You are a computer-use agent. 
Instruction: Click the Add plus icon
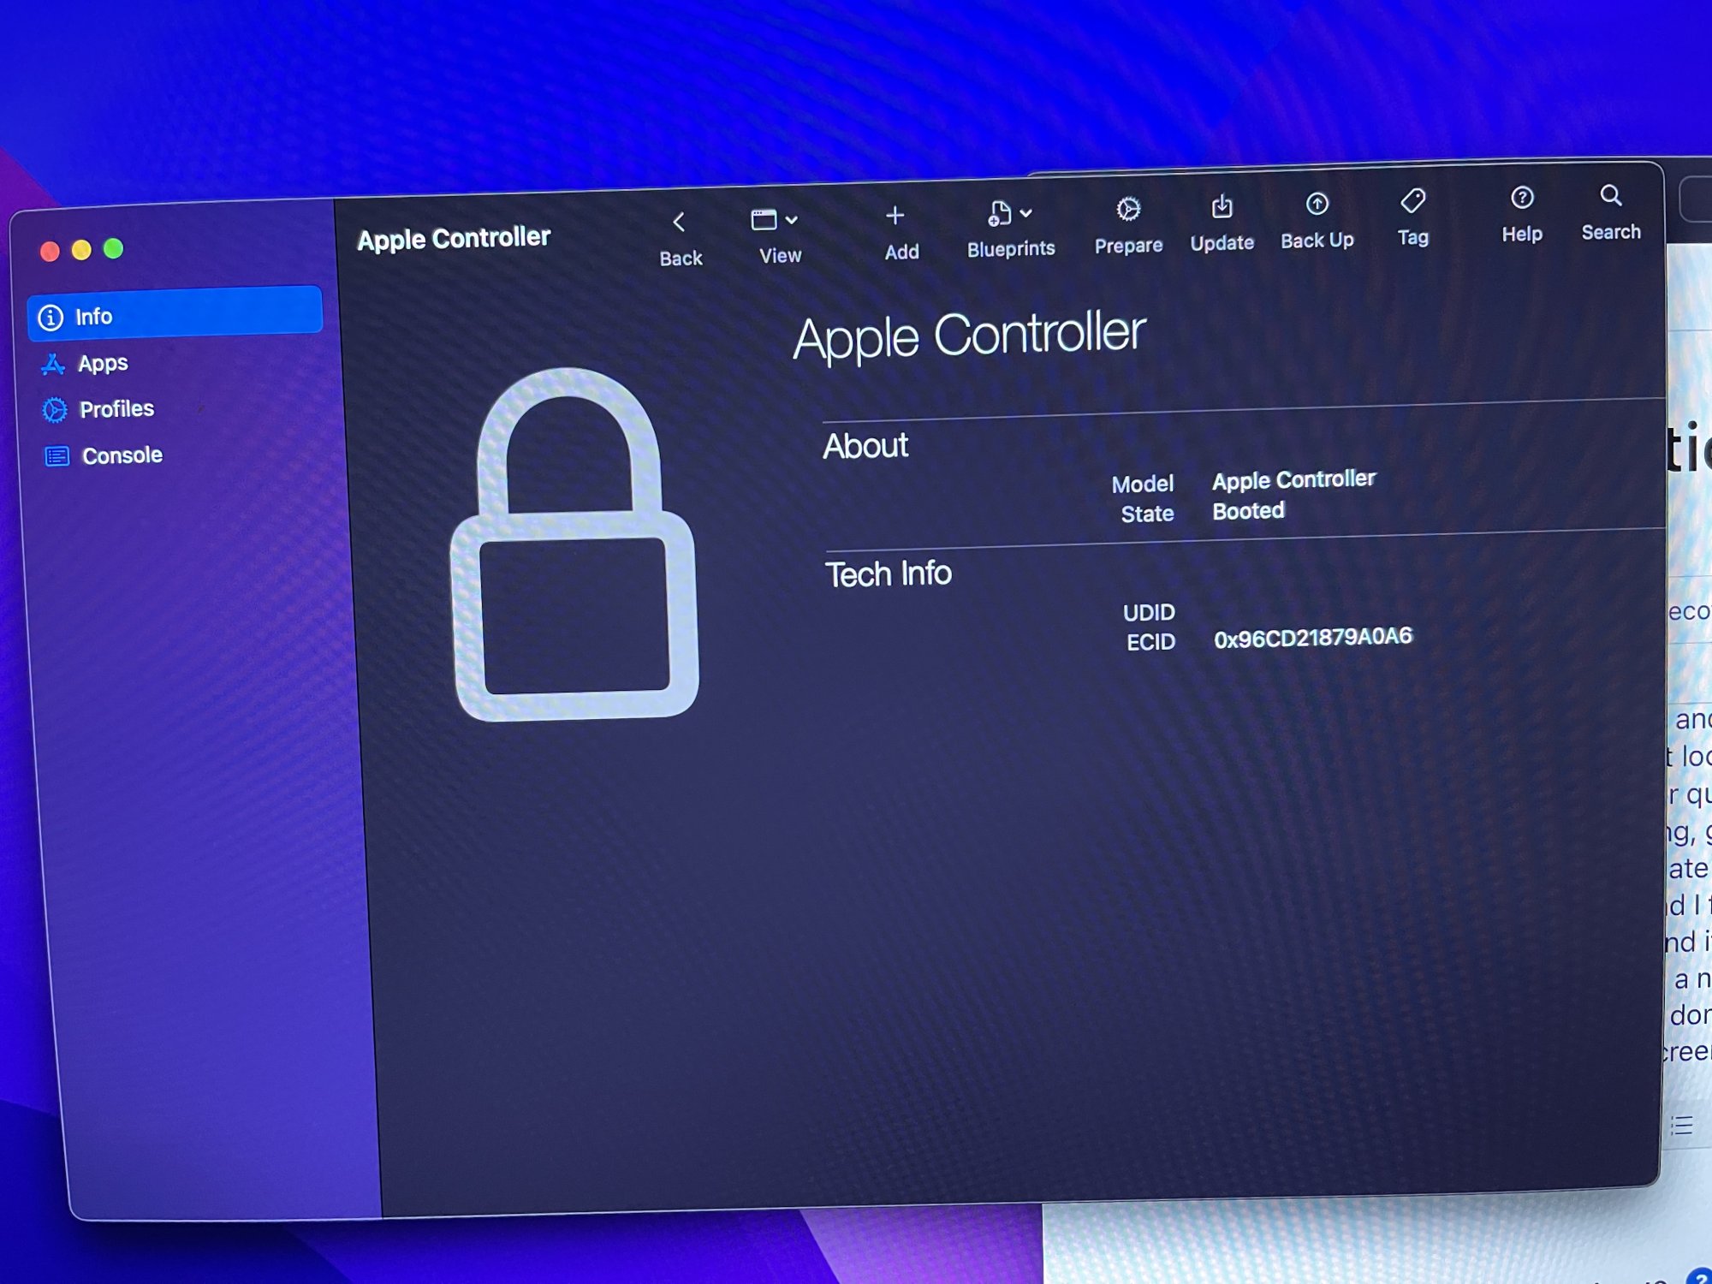(x=895, y=217)
